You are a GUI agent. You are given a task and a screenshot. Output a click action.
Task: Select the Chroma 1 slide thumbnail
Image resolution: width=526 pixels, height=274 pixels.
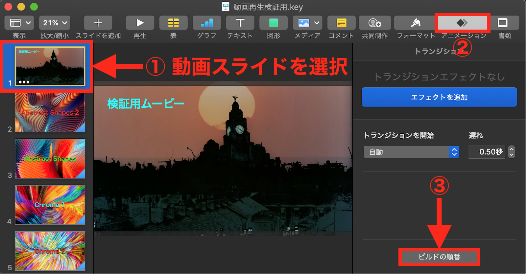coord(50,205)
